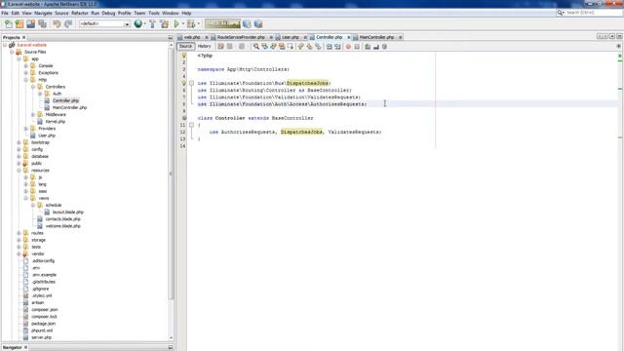Open the Run Project dropdown arrow
The width and height of the screenshot is (624, 351).
coord(183,23)
